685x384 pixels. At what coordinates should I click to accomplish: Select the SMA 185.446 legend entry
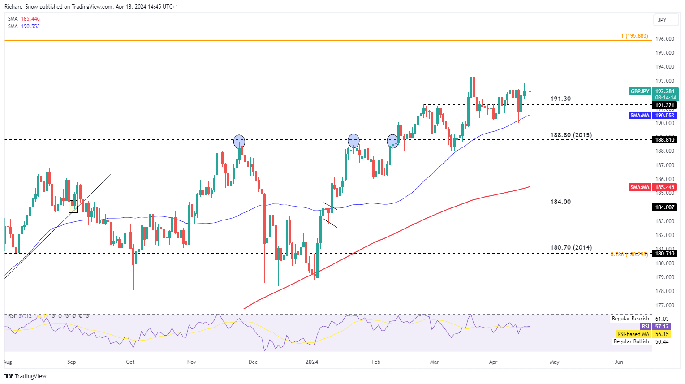click(x=24, y=19)
